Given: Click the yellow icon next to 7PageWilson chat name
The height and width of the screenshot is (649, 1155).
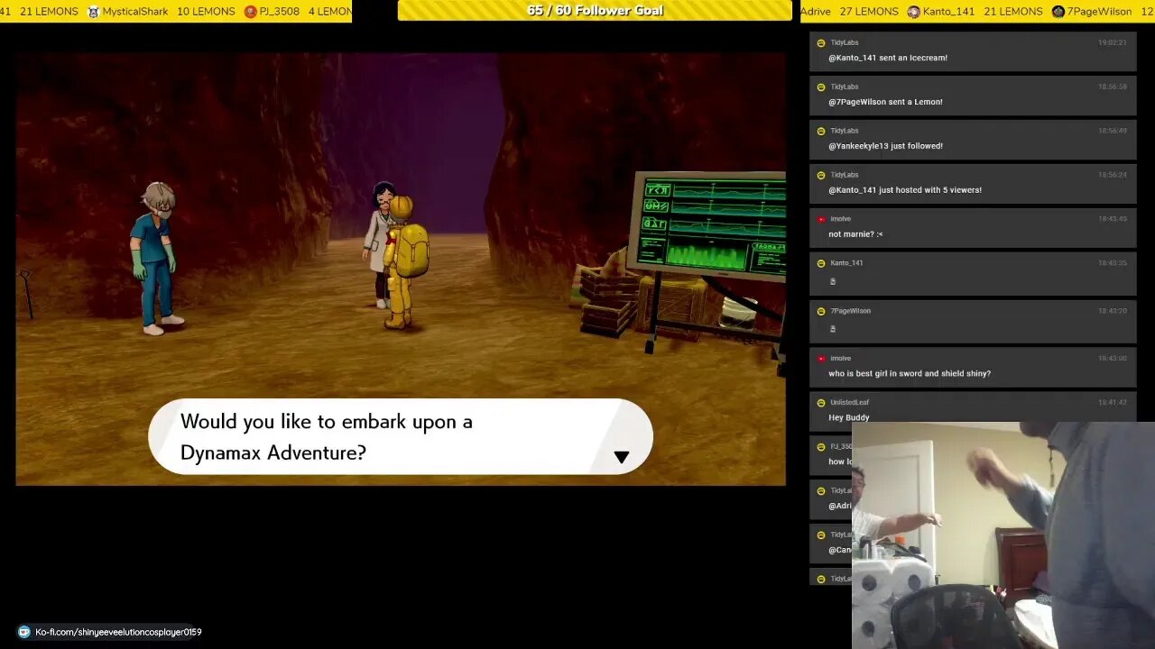Looking at the screenshot, I should point(820,311).
